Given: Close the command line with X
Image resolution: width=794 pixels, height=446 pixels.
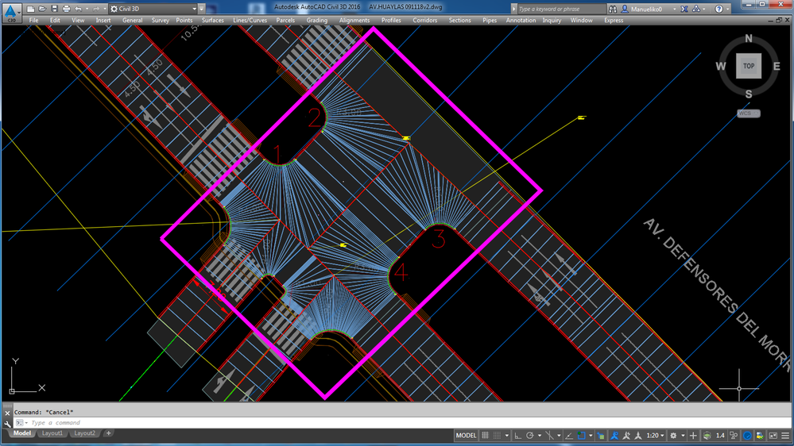Looking at the screenshot, I should click(x=7, y=413).
